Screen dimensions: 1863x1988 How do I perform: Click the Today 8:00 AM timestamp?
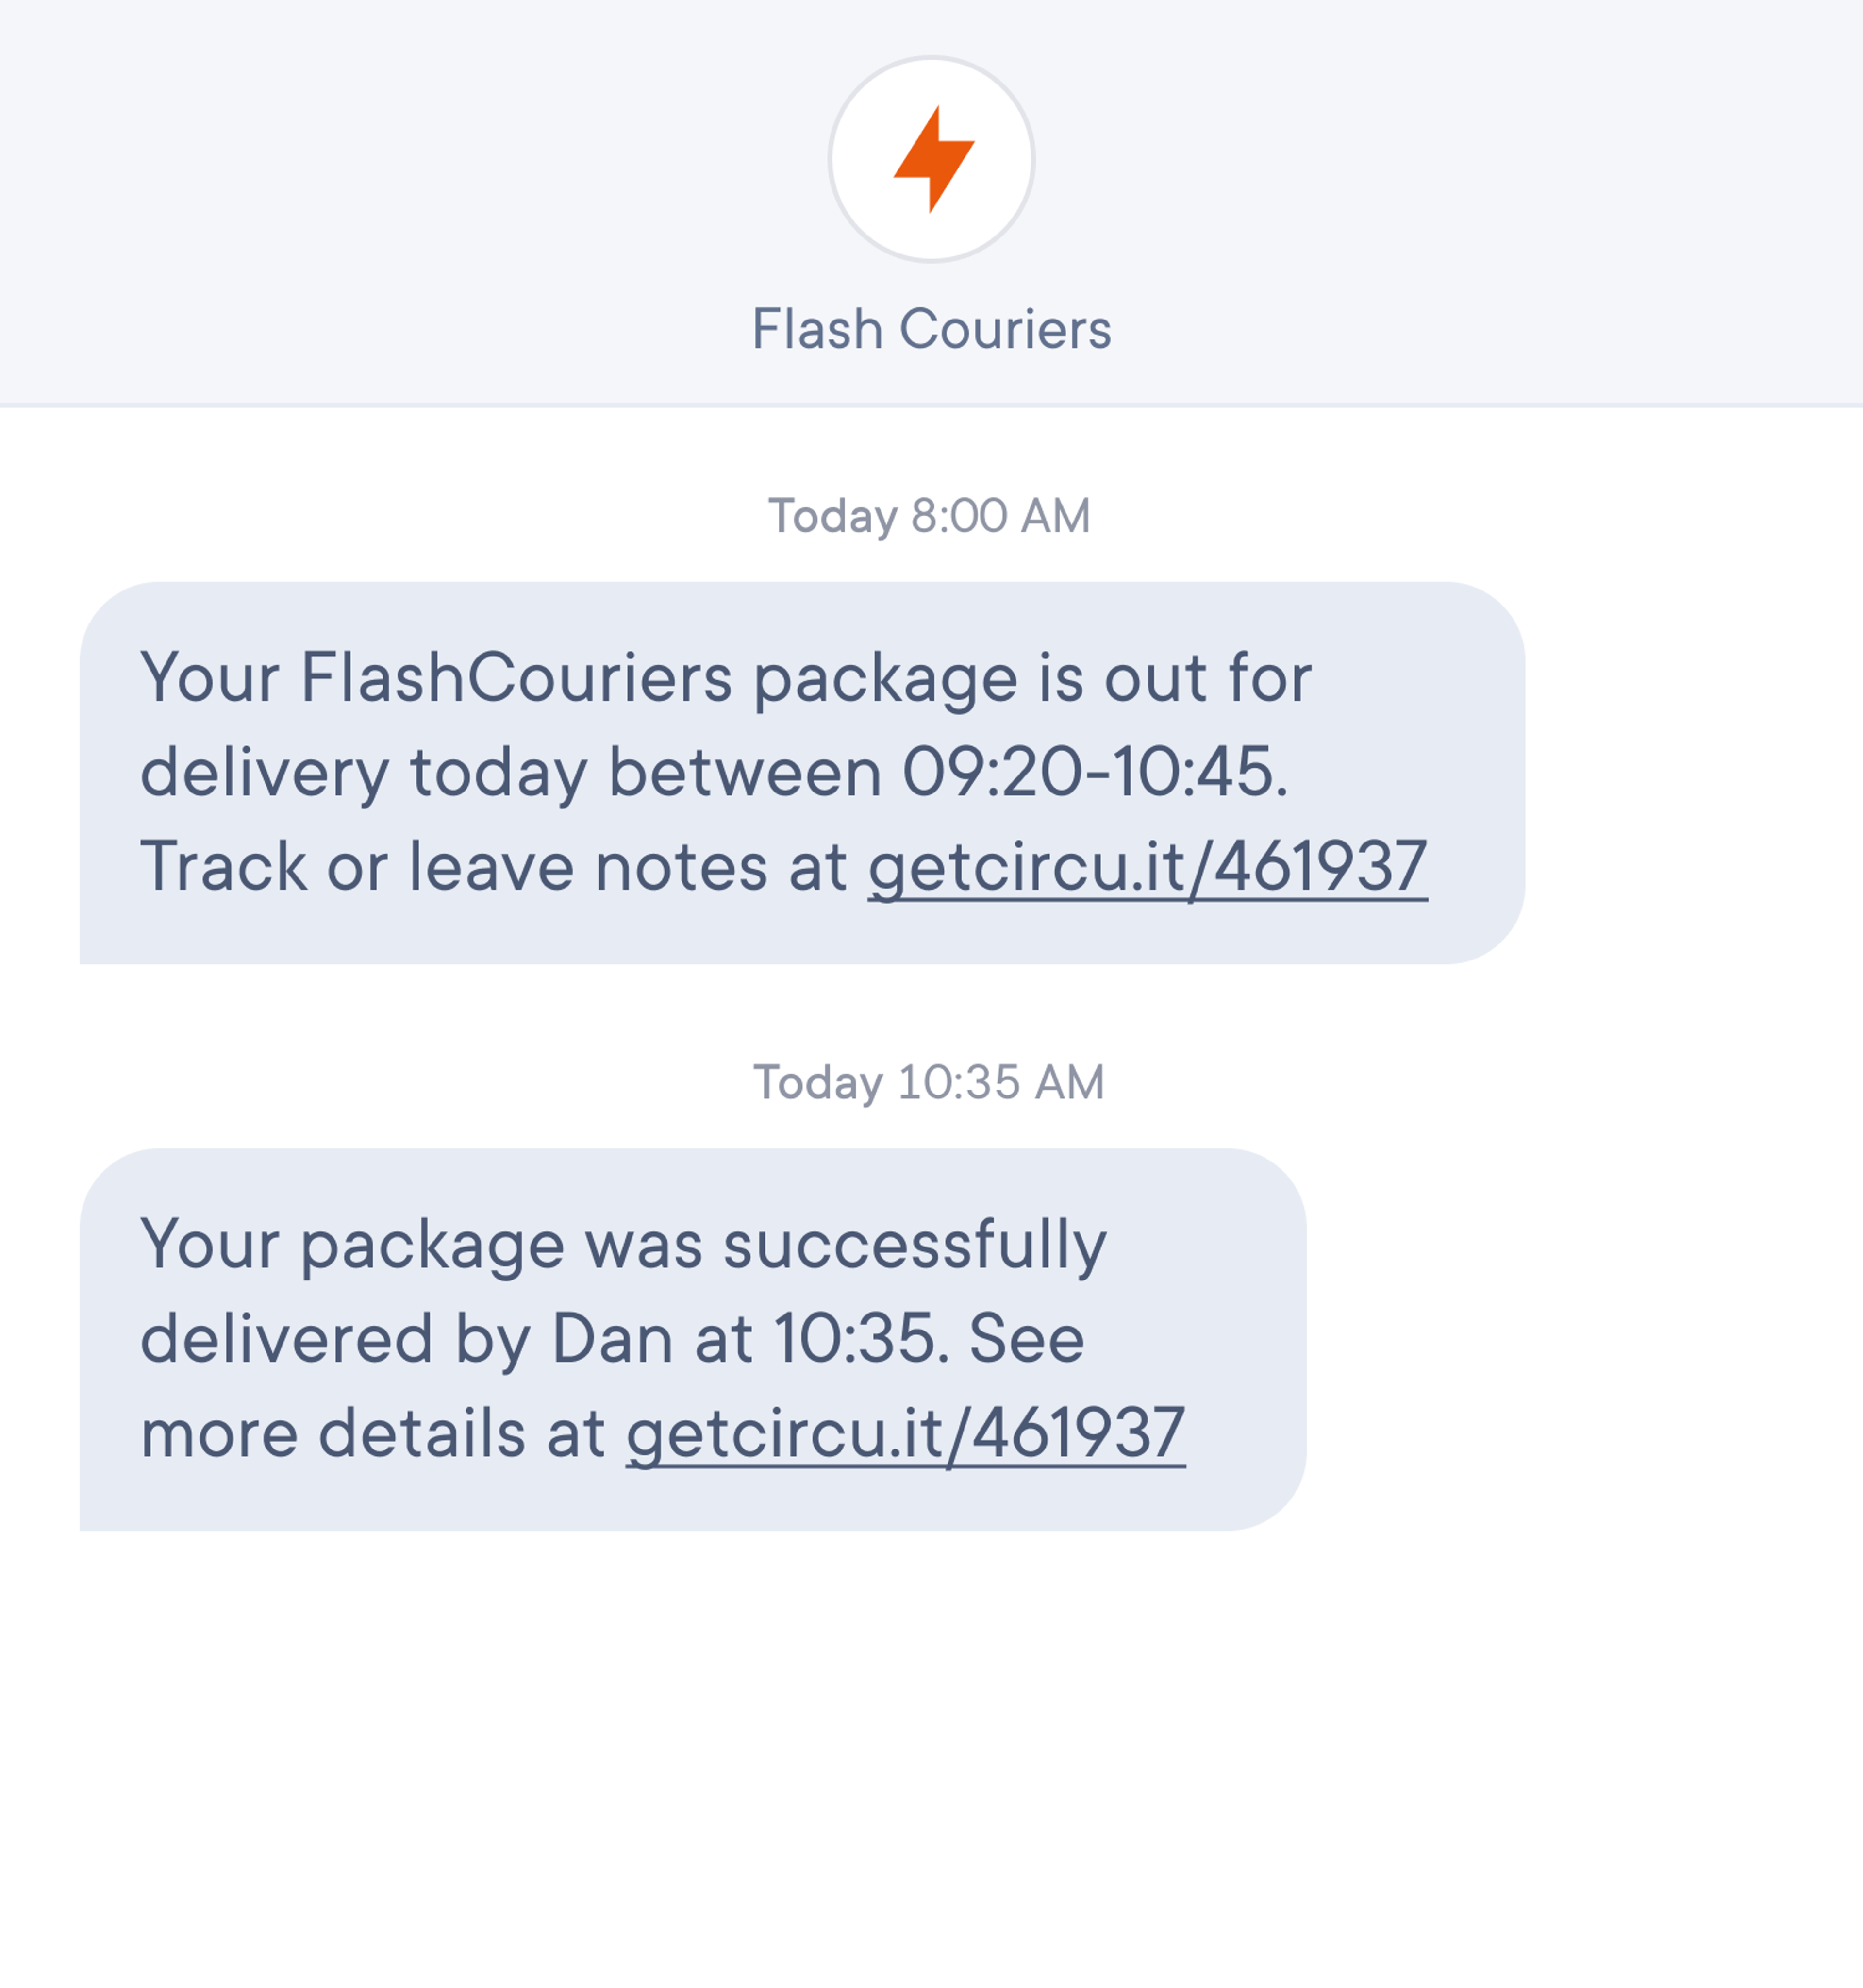tap(930, 514)
